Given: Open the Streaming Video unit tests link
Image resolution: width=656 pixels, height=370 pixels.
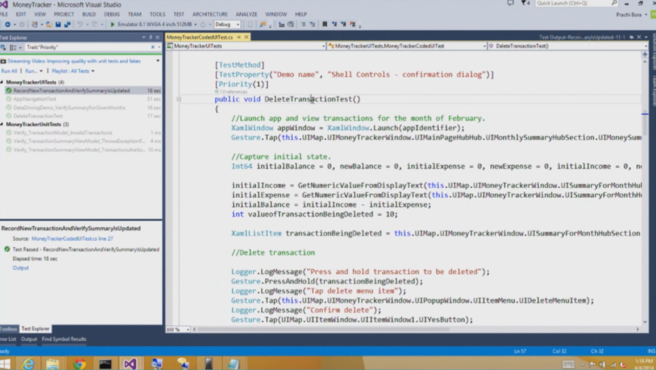Looking at the screenshot, I should [74, 61].
